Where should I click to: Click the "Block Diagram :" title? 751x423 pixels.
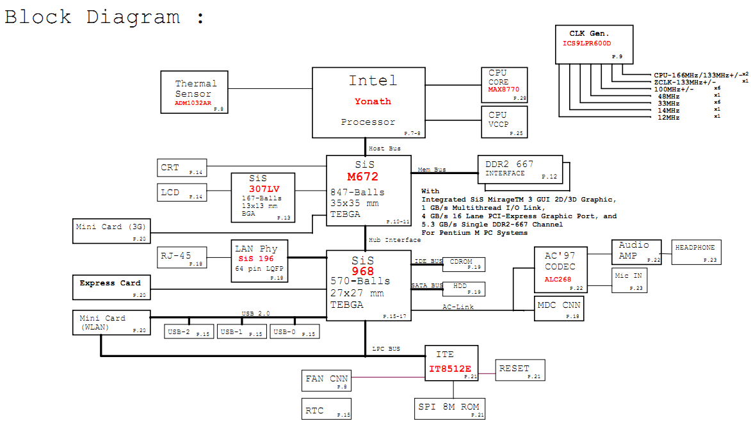coord(104,17)
